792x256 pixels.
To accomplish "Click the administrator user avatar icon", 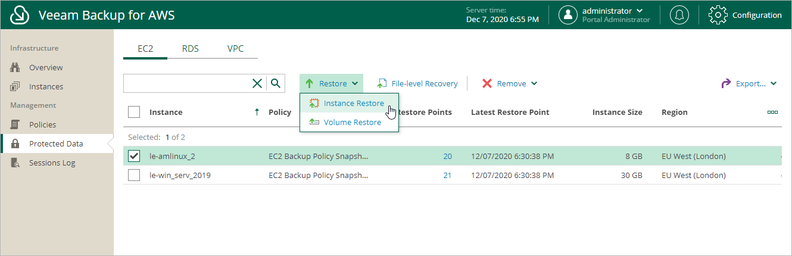I will 568,15.
